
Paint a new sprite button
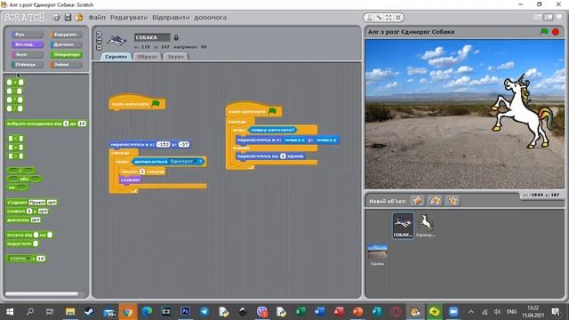pyautogui.click(x=418, y=201)
